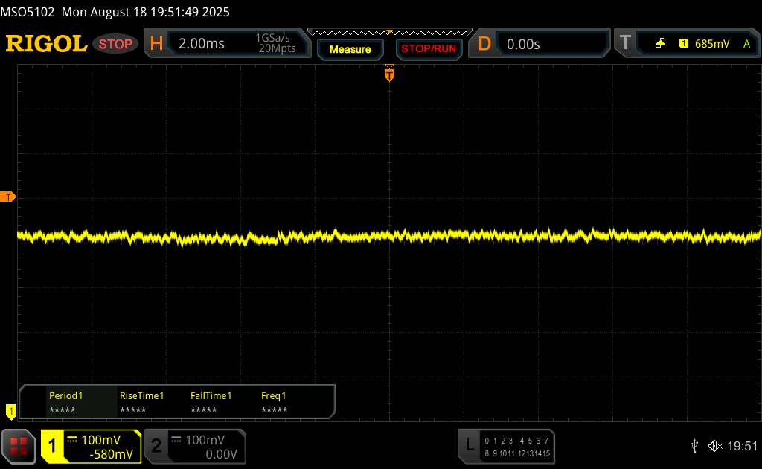The image size is (762, 469).
Task: Click the L logic analyzer icon
Action: pyautogui.click(x=470, y=445)
